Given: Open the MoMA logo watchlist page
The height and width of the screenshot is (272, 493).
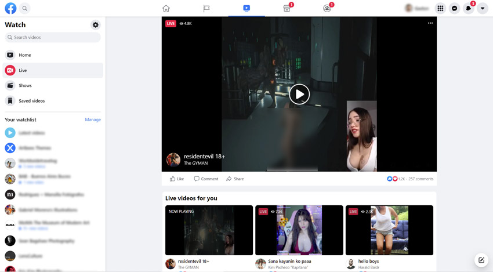Looking at the screenshot, I should 10,225.
